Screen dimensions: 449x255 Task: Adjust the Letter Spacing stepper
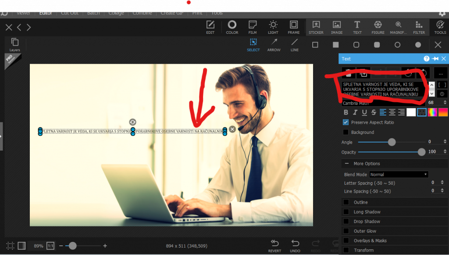(442, 183)
